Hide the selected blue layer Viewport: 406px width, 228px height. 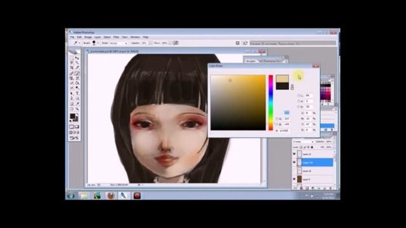coord(294,162)
